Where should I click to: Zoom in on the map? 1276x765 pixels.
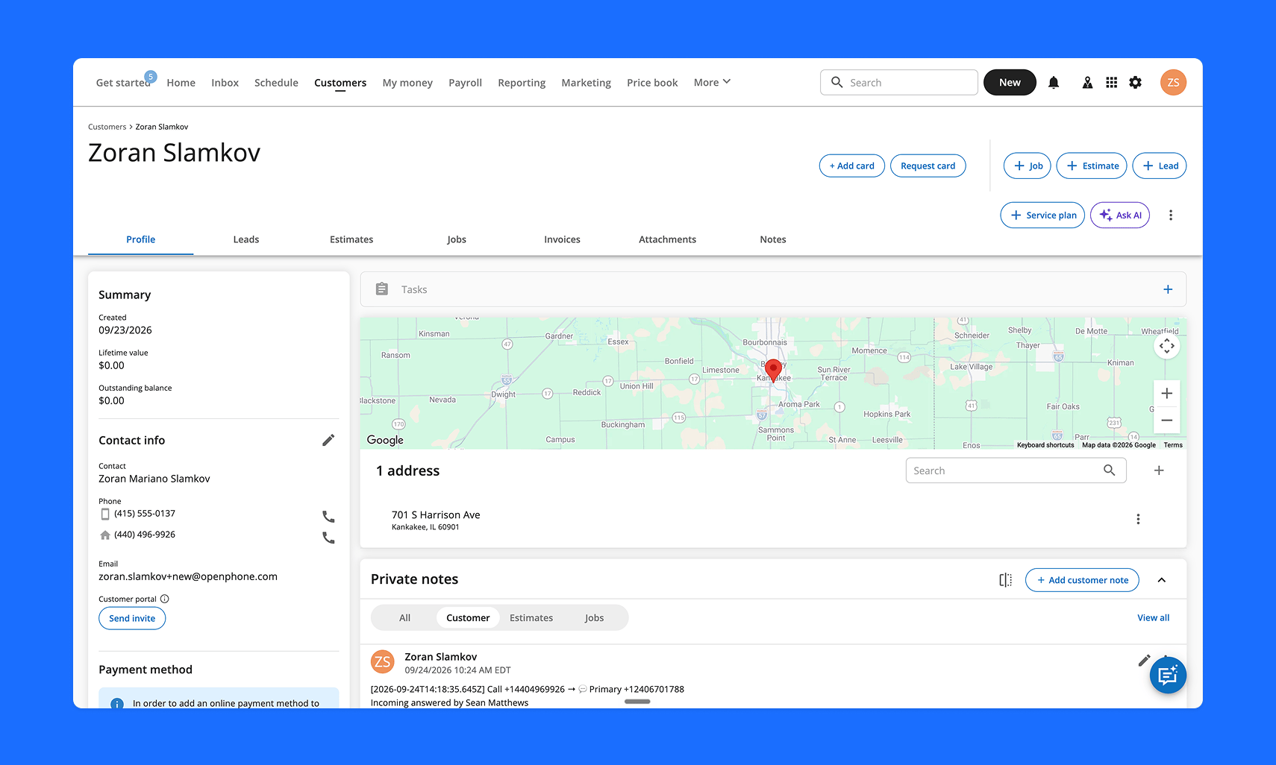[1167, 394]
